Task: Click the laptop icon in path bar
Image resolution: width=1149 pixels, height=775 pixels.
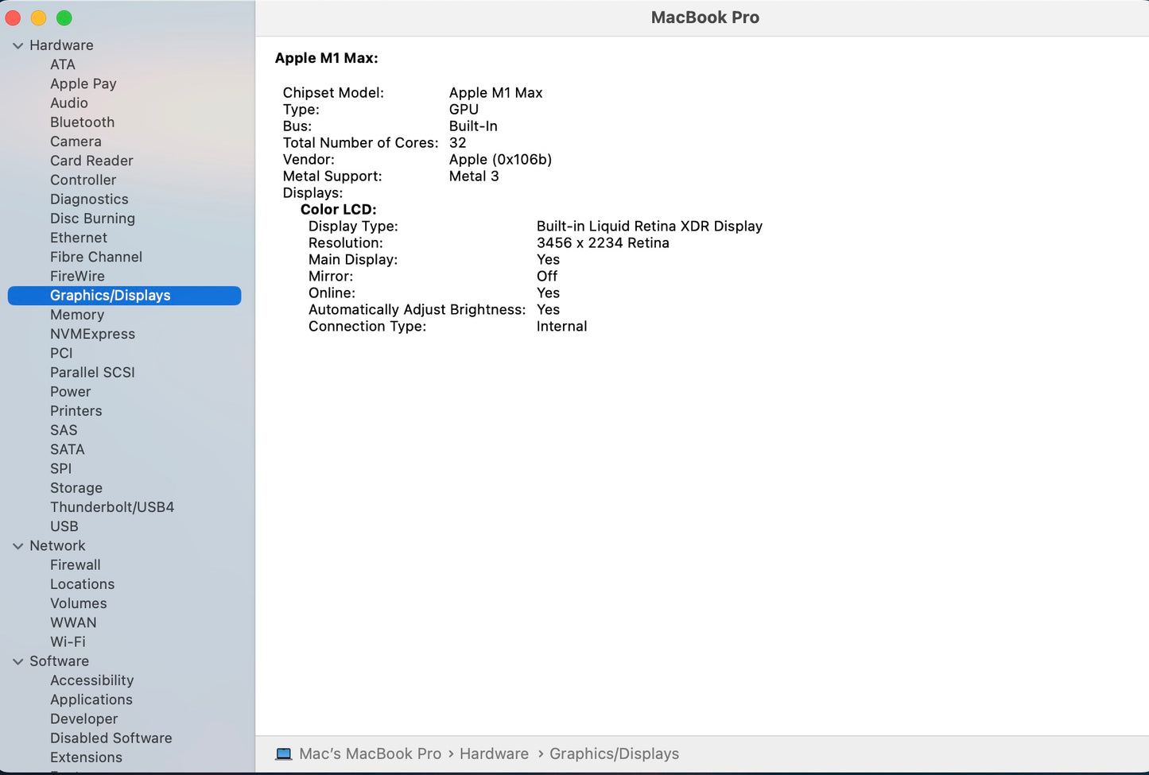Action: coord(284,754)
